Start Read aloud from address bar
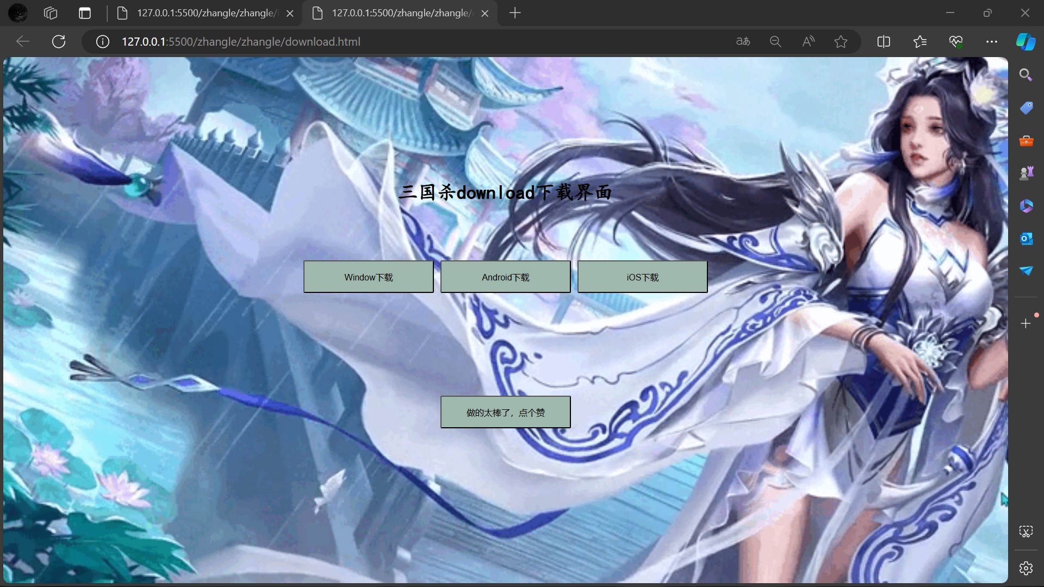The image size is (1044, 587). coord(809,42)
